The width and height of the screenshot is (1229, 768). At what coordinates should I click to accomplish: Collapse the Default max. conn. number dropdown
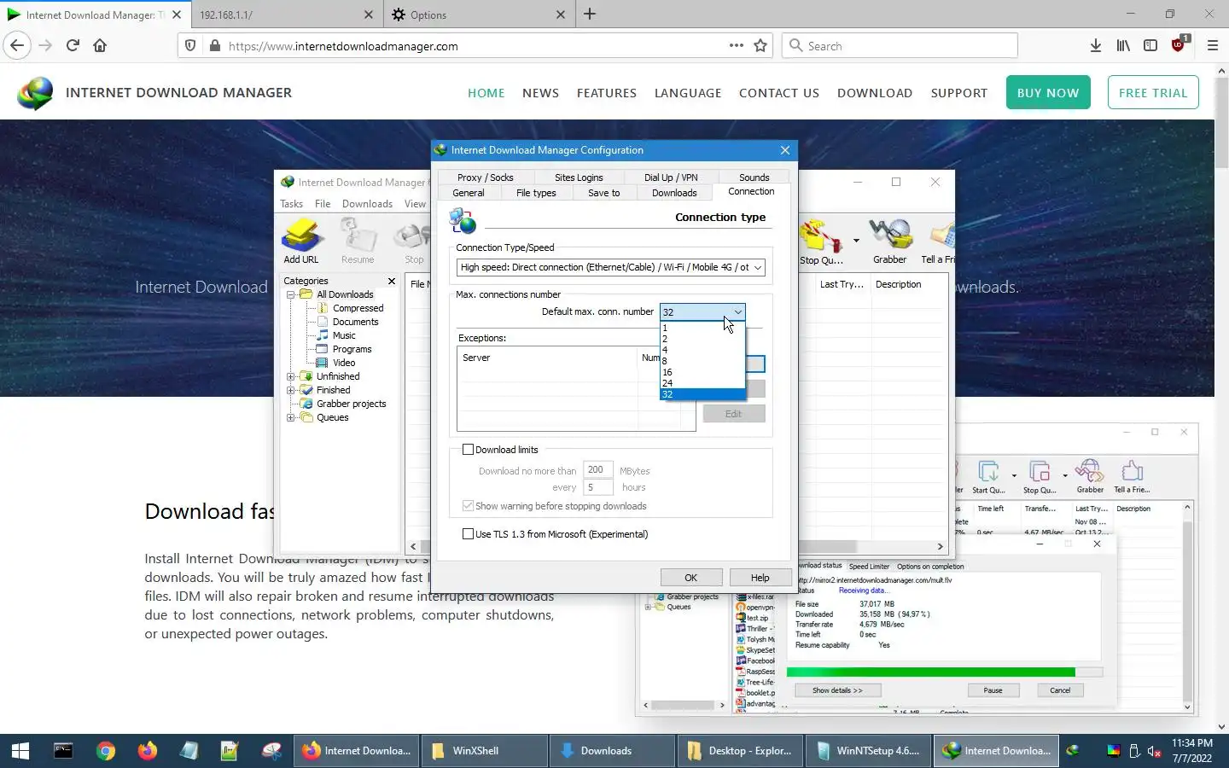[x=737, y=312]
